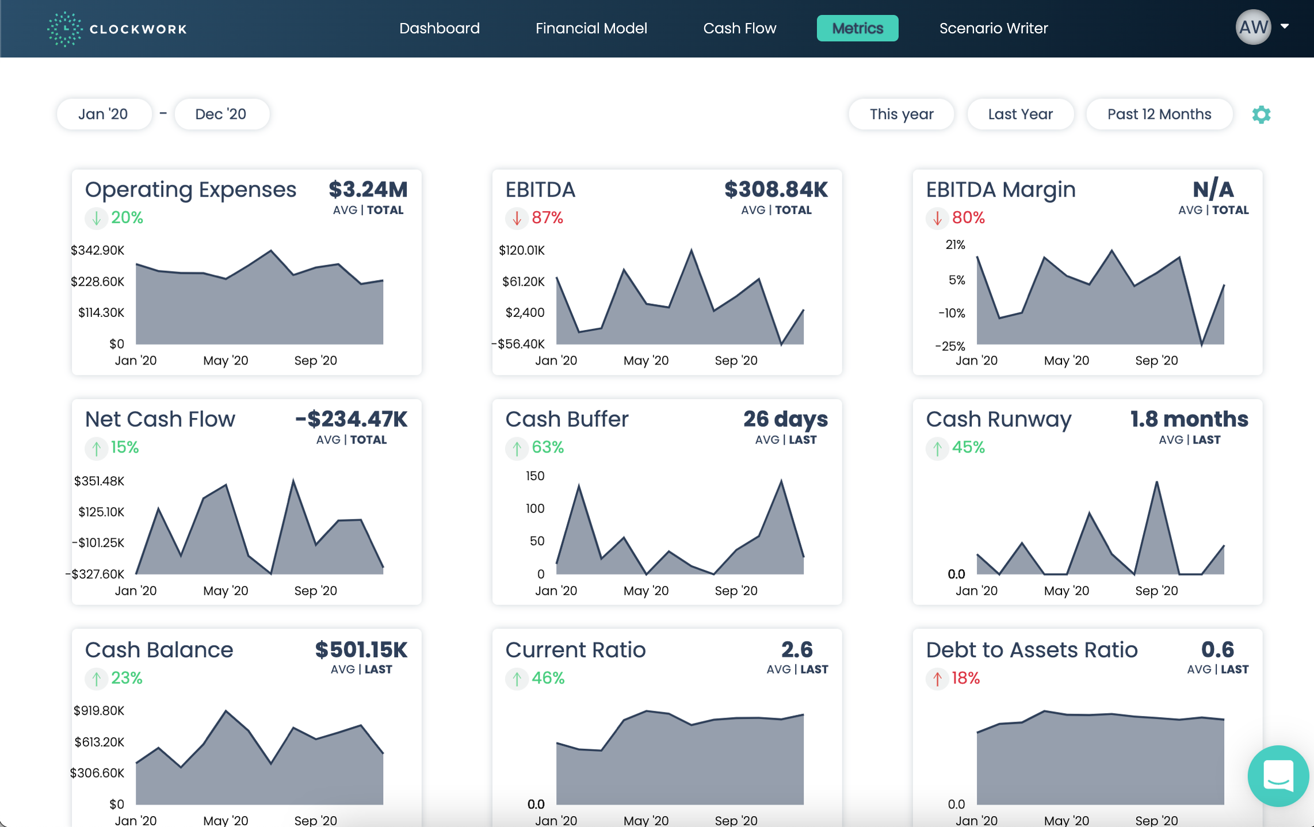Select the Past 12 Months filter
This screenshot has height=827, width=1314.
[x=1159, y=114]
